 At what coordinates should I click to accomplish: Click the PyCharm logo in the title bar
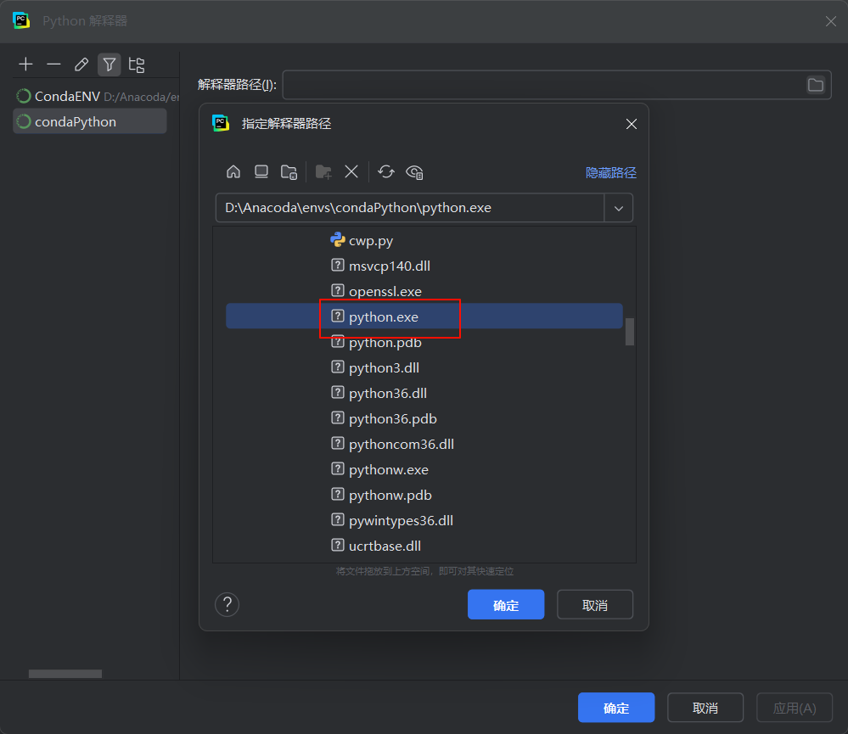click(21, 21)
